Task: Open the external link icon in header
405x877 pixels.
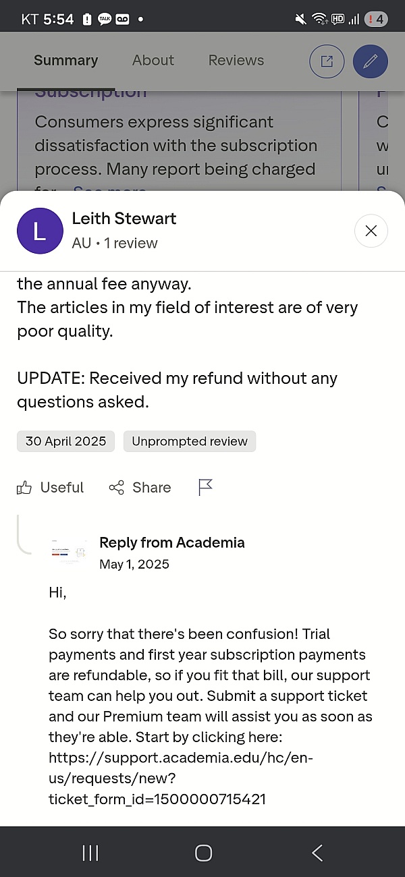Action: (327, 61)
